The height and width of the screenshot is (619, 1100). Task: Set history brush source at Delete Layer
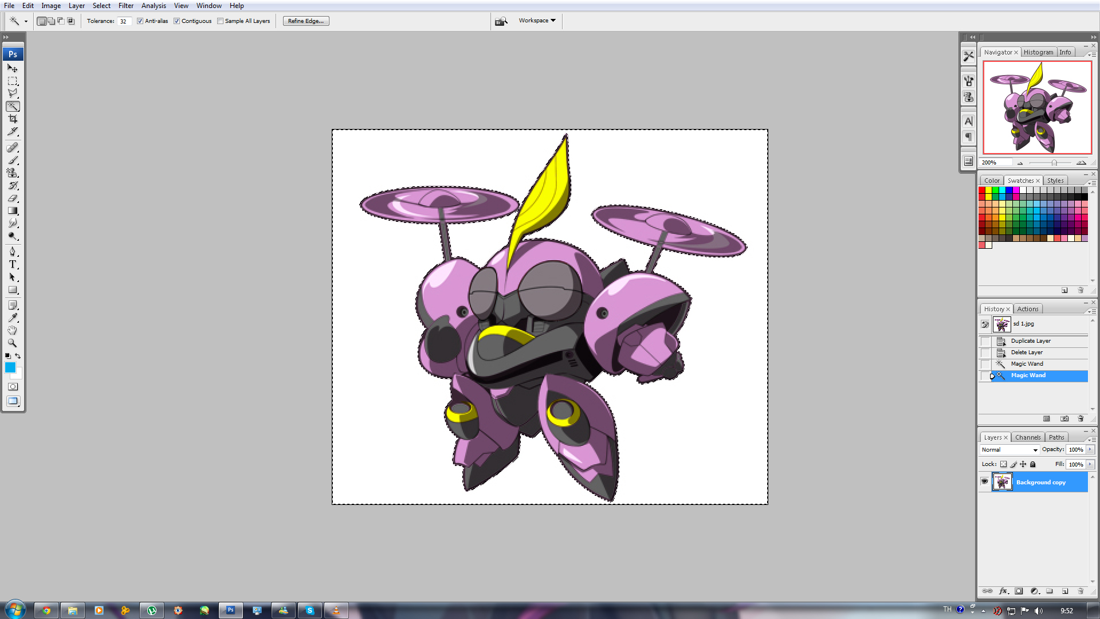[x=985, y=353]
